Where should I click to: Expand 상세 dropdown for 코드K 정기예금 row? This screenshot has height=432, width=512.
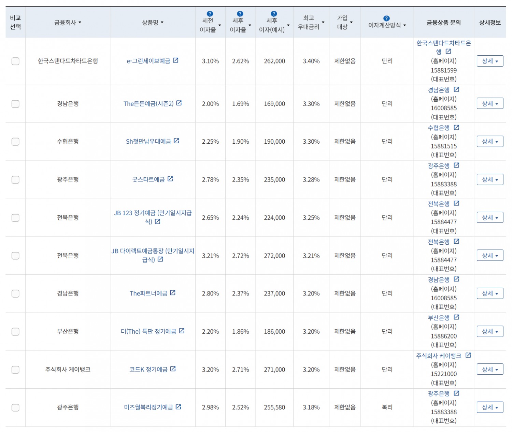coord(490,369)
